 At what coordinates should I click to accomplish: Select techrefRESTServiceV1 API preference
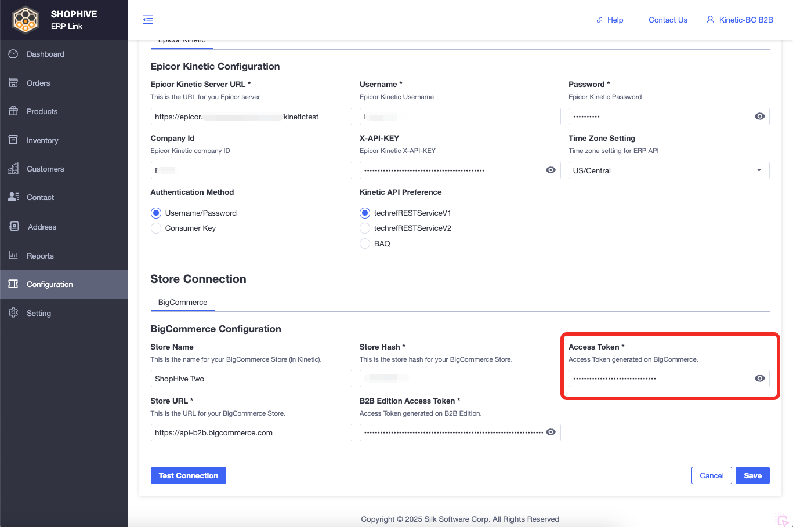pos(365,213)
